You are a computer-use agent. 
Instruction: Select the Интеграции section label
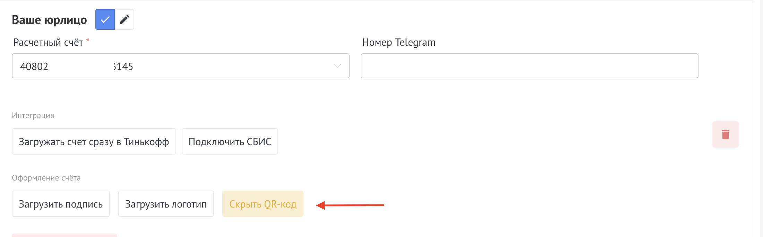(x=33, y=115)
